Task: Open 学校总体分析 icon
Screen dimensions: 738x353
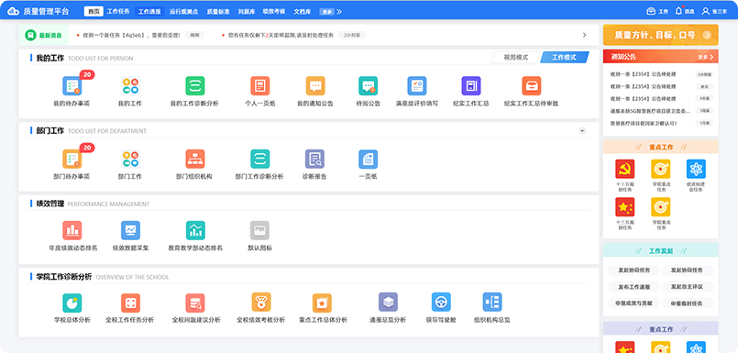Action: coord(72,303)
